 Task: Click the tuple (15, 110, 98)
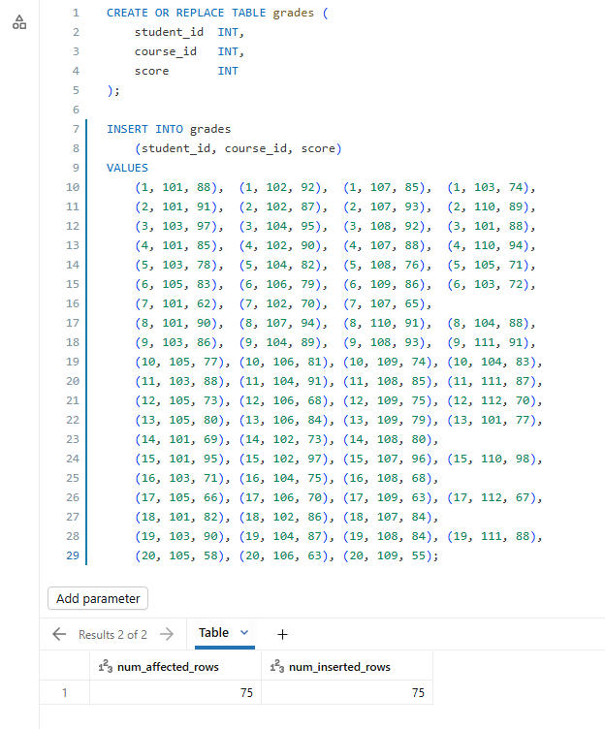point(492,459)
